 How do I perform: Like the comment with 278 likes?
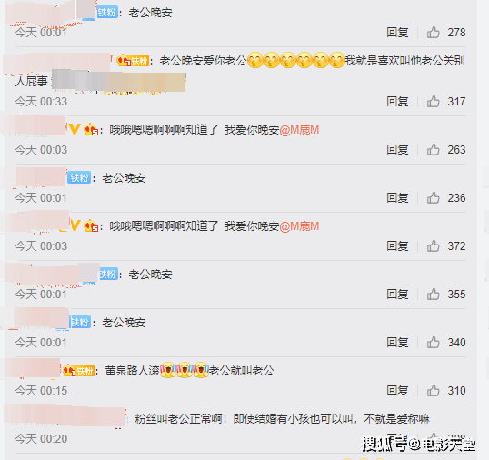[x=434, y=32]
